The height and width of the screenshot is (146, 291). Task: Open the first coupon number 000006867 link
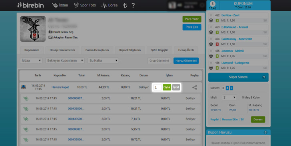[76, 98]
